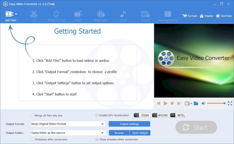Click the Browse button
Screen dimensions: 234x144
(119, 133)
